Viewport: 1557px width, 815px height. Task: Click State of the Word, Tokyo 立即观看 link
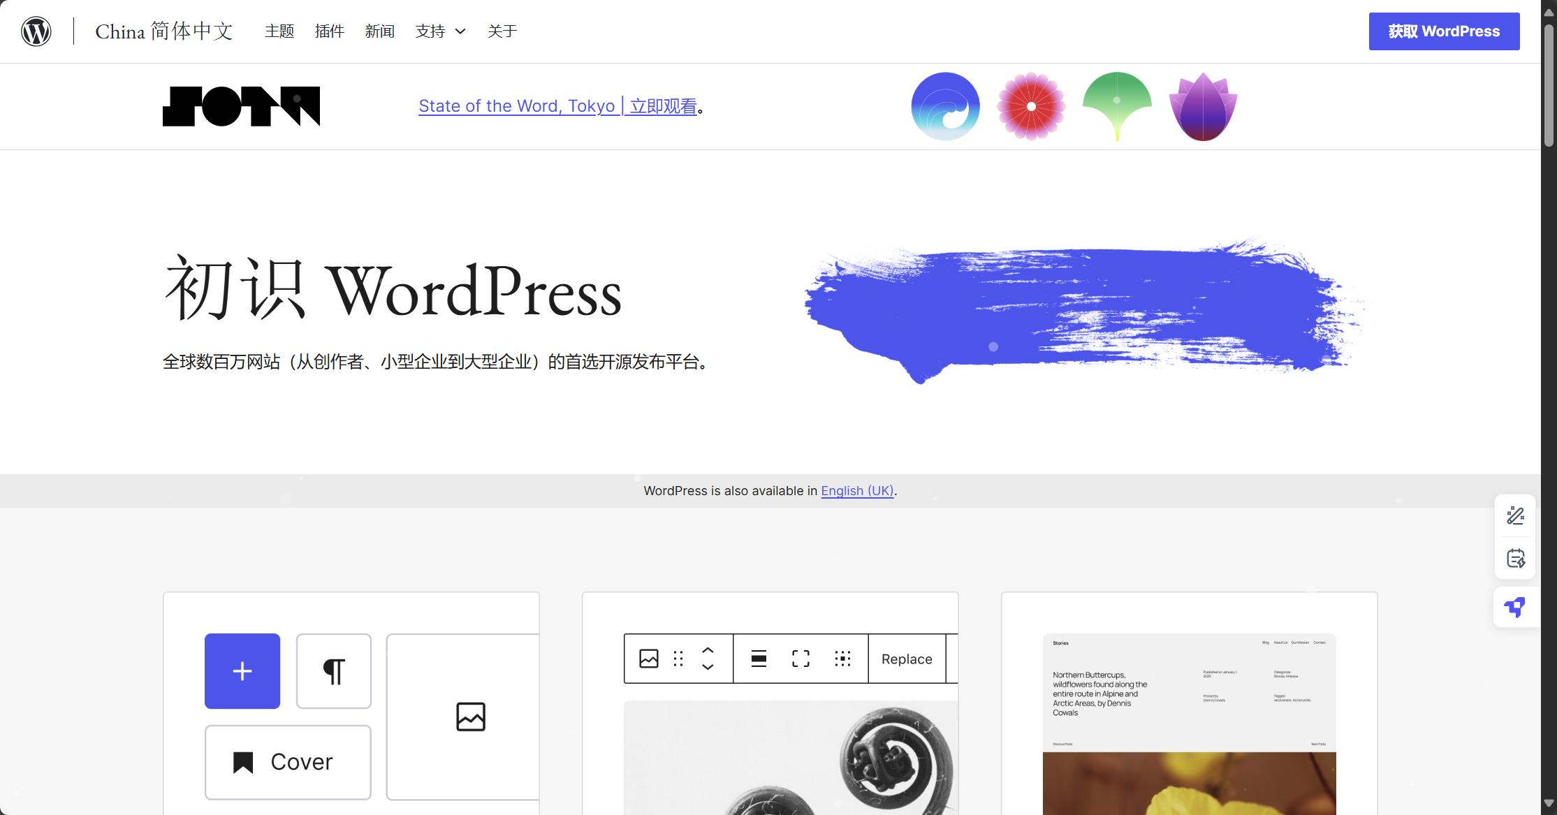point(557,106)
